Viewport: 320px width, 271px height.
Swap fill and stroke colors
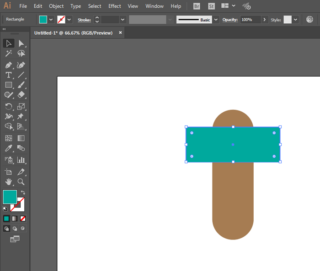tap(23, 193)
